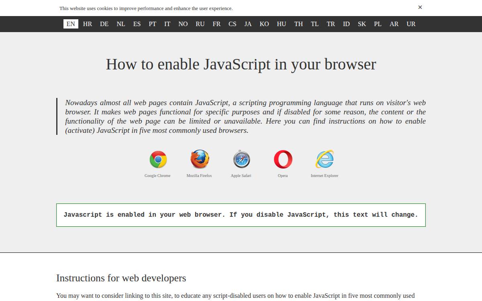Click the Apple Safari compass icon
Screen dimensions: 482x301
point(241,159)
